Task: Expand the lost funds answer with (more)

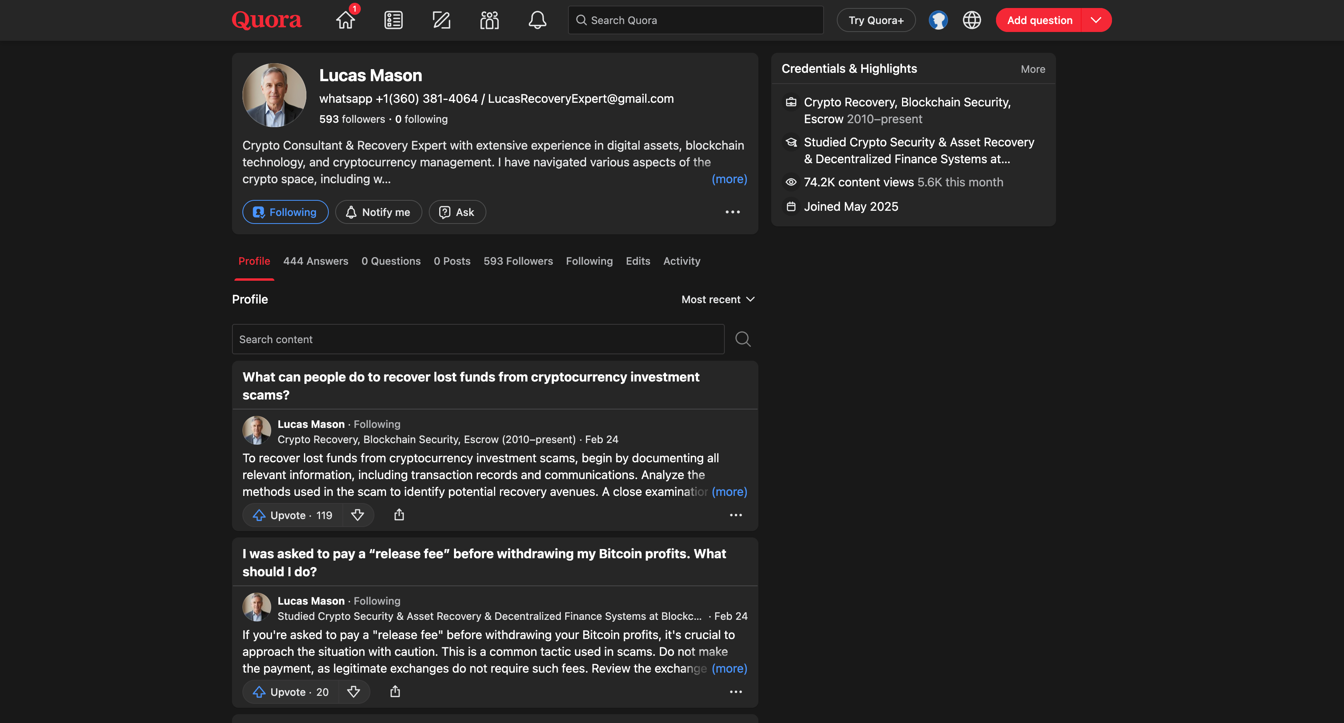Action: pos(729,492)
